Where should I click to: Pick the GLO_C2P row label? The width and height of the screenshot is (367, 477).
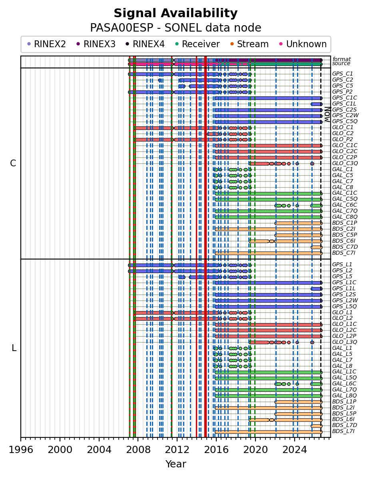[x=345, y=157]
